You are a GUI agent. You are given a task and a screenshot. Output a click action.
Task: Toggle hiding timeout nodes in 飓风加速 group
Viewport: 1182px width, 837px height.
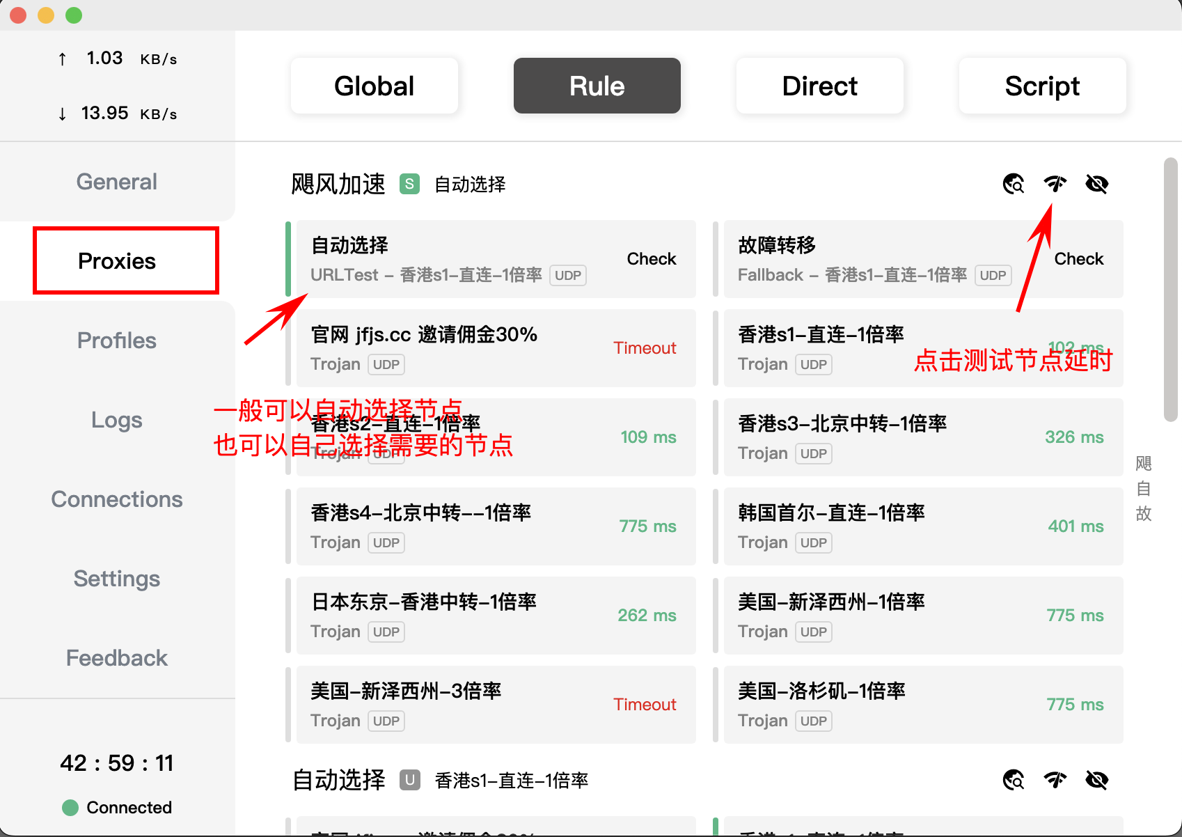1097,184
